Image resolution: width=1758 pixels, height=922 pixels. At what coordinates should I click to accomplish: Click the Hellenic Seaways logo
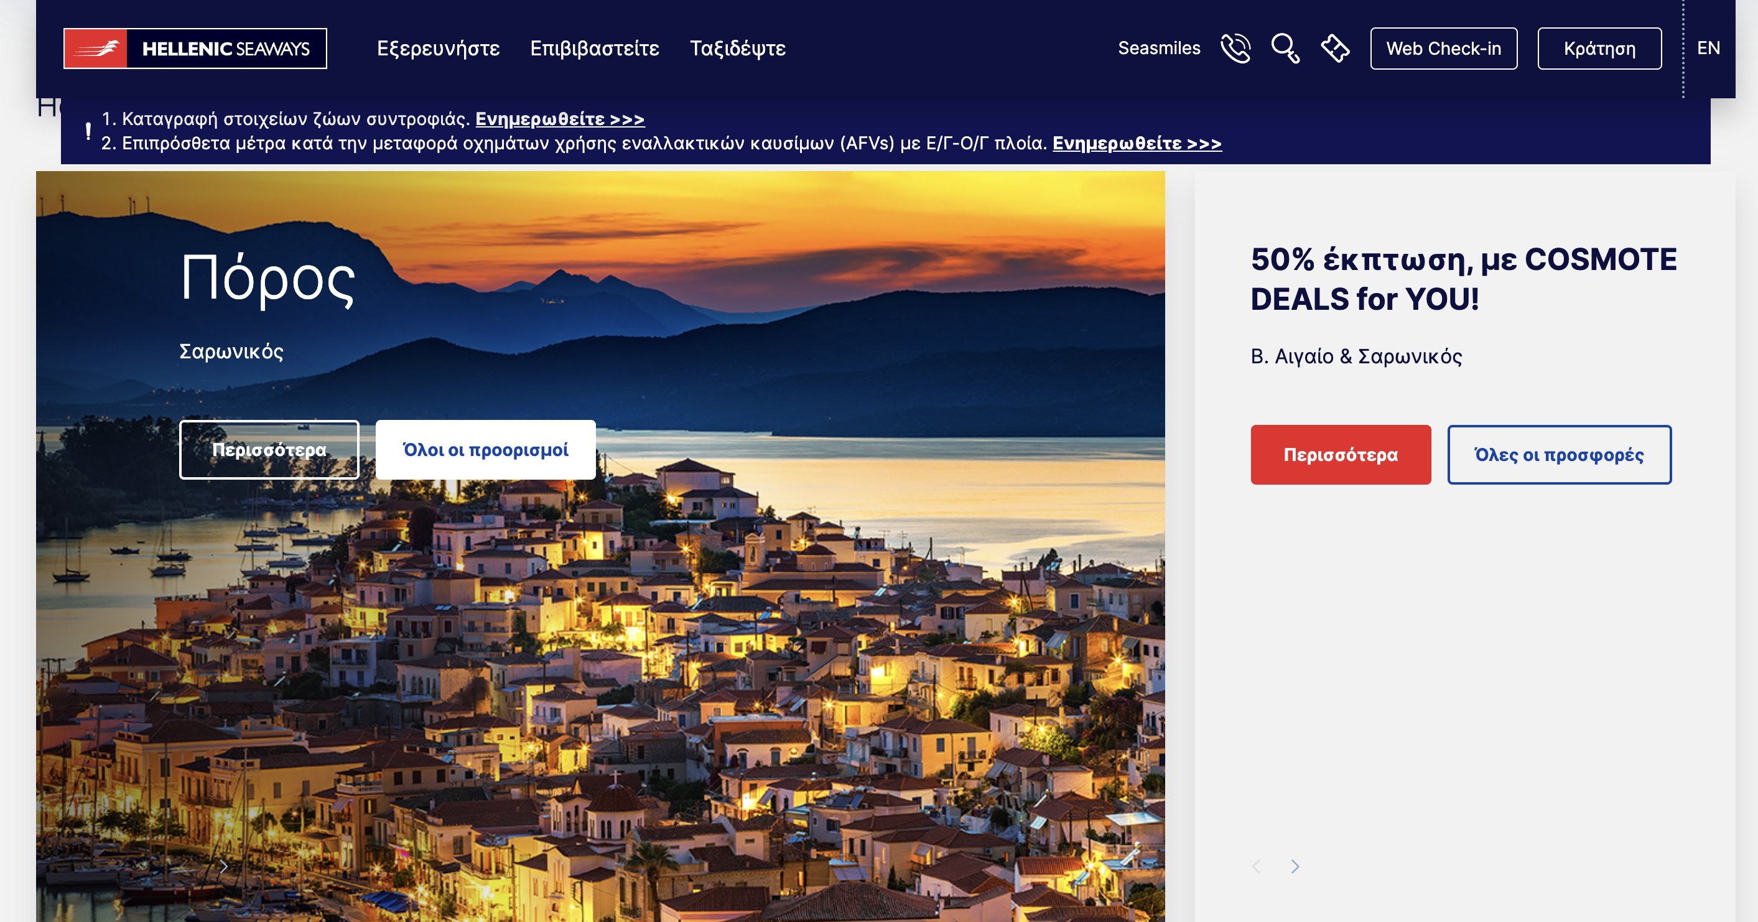click(195, 49)
